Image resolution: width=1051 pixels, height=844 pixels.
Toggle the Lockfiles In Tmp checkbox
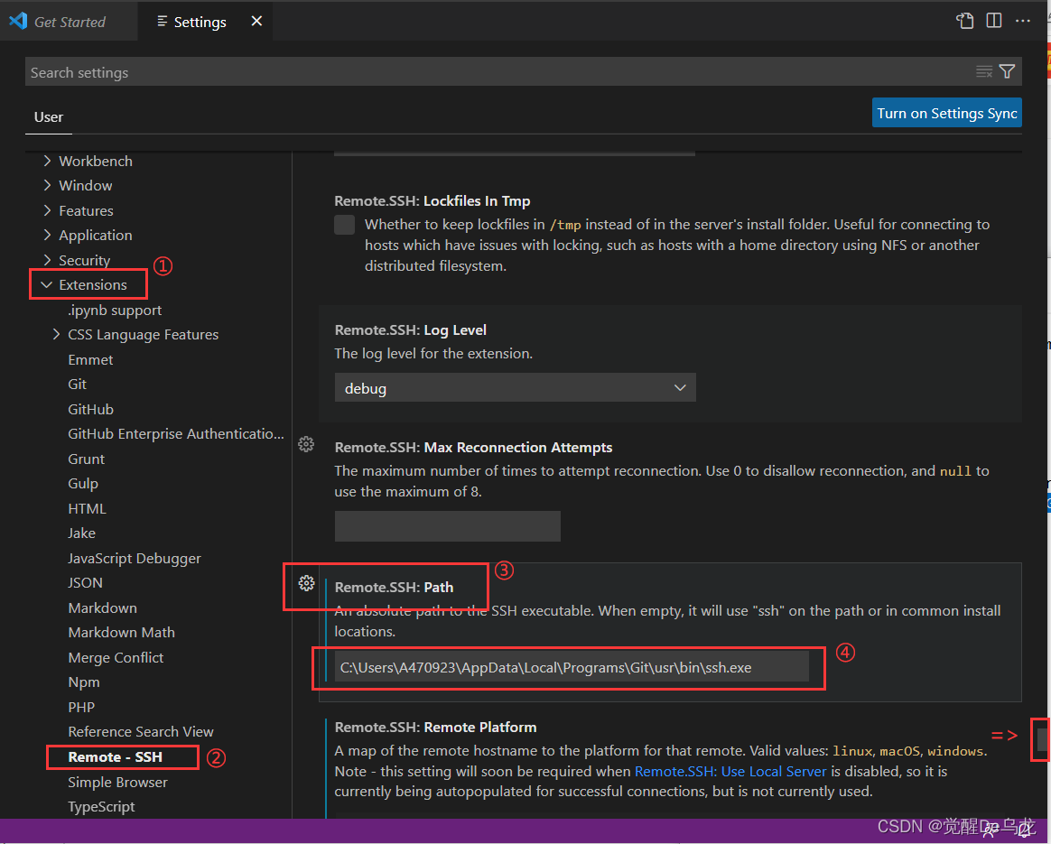344,224
